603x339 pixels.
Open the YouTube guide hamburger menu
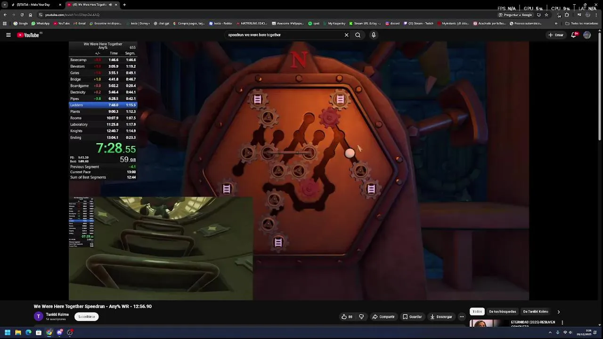8,35
